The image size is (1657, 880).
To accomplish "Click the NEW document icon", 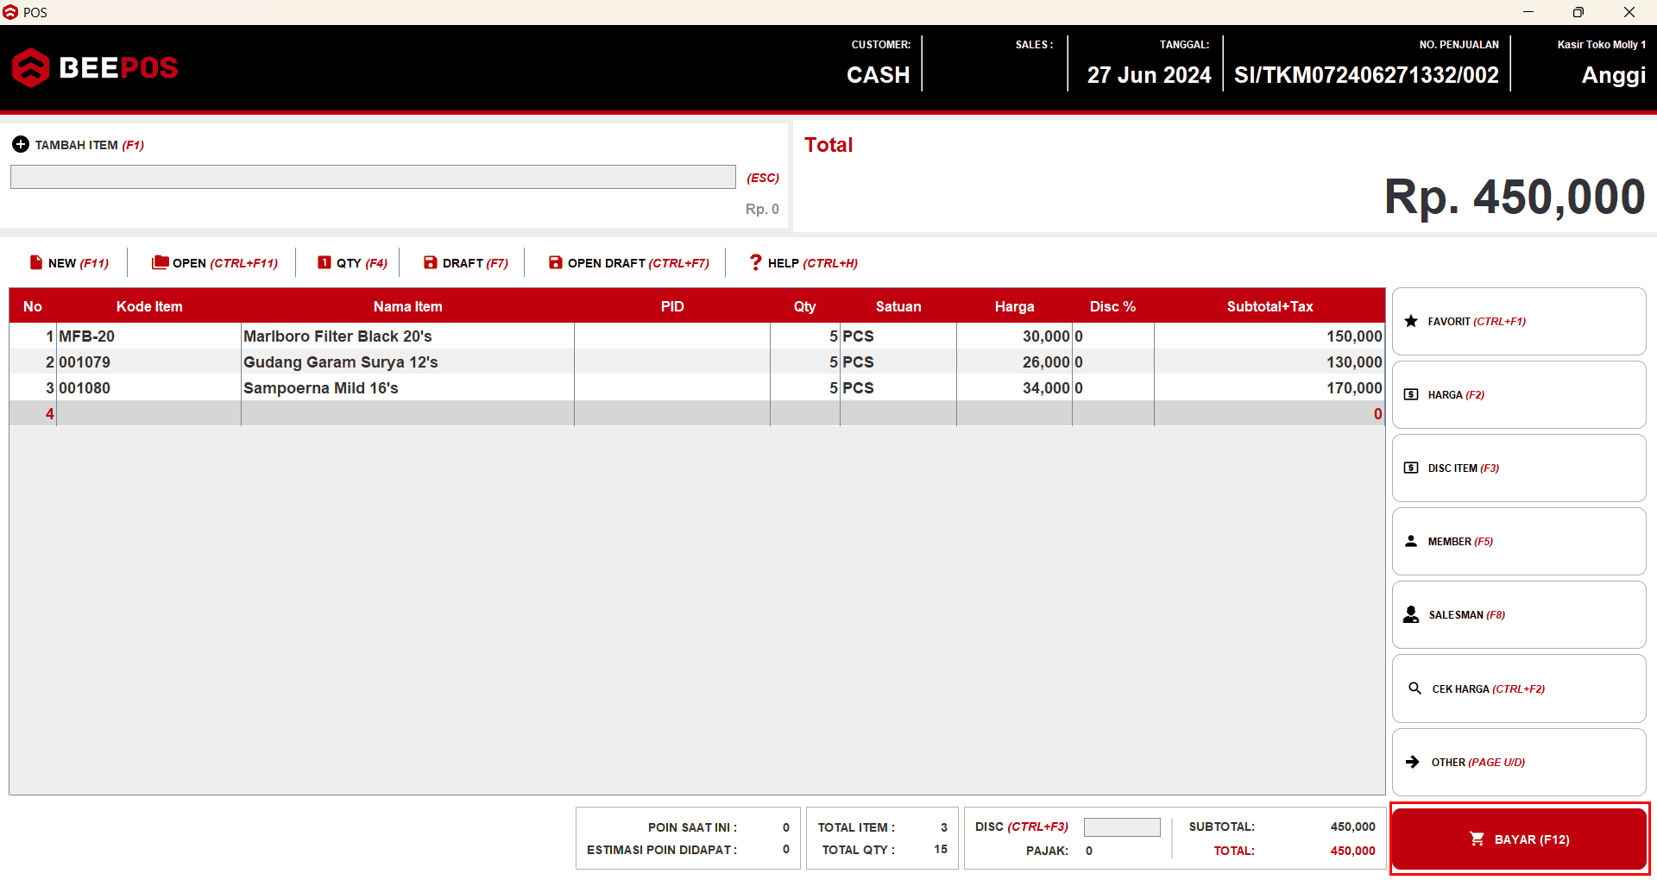I will click(36, 262).
